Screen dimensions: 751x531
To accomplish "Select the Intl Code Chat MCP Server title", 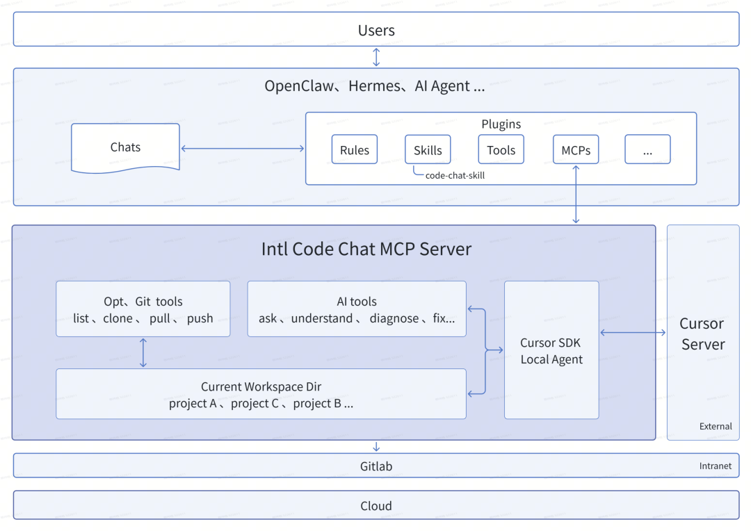I will point(366,249).
